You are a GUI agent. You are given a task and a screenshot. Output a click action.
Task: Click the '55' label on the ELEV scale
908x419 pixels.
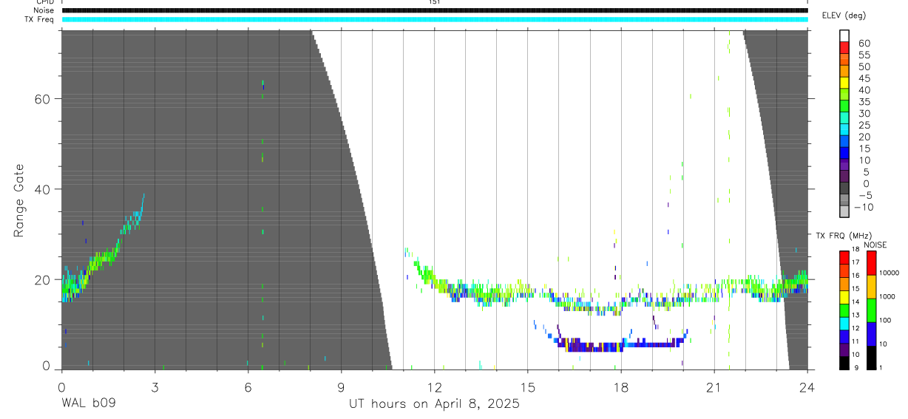click(x=864, y=55)
